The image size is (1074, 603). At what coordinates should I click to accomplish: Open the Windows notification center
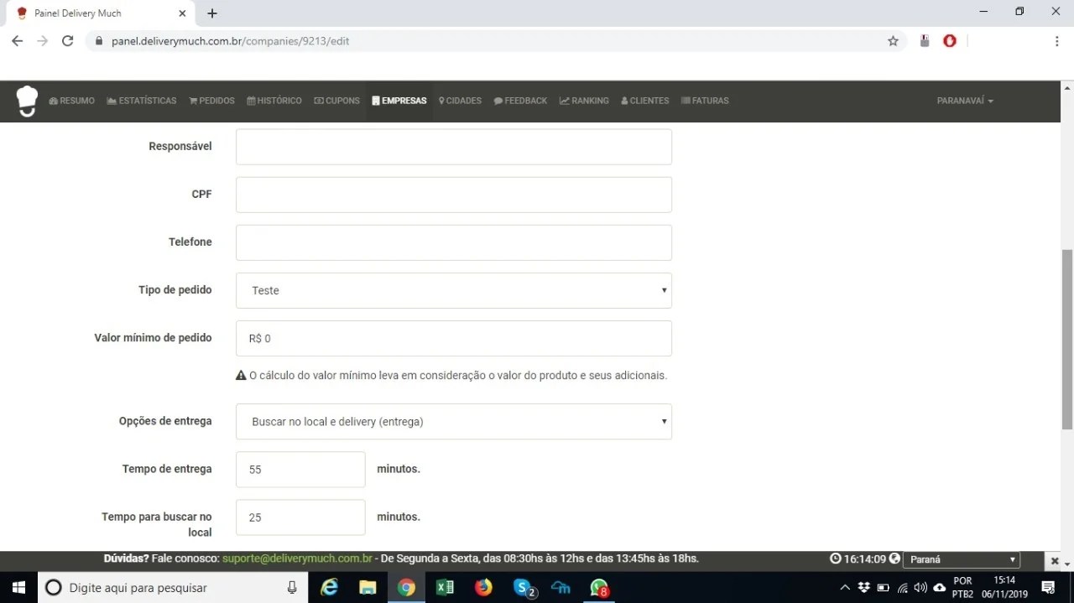1048,588
